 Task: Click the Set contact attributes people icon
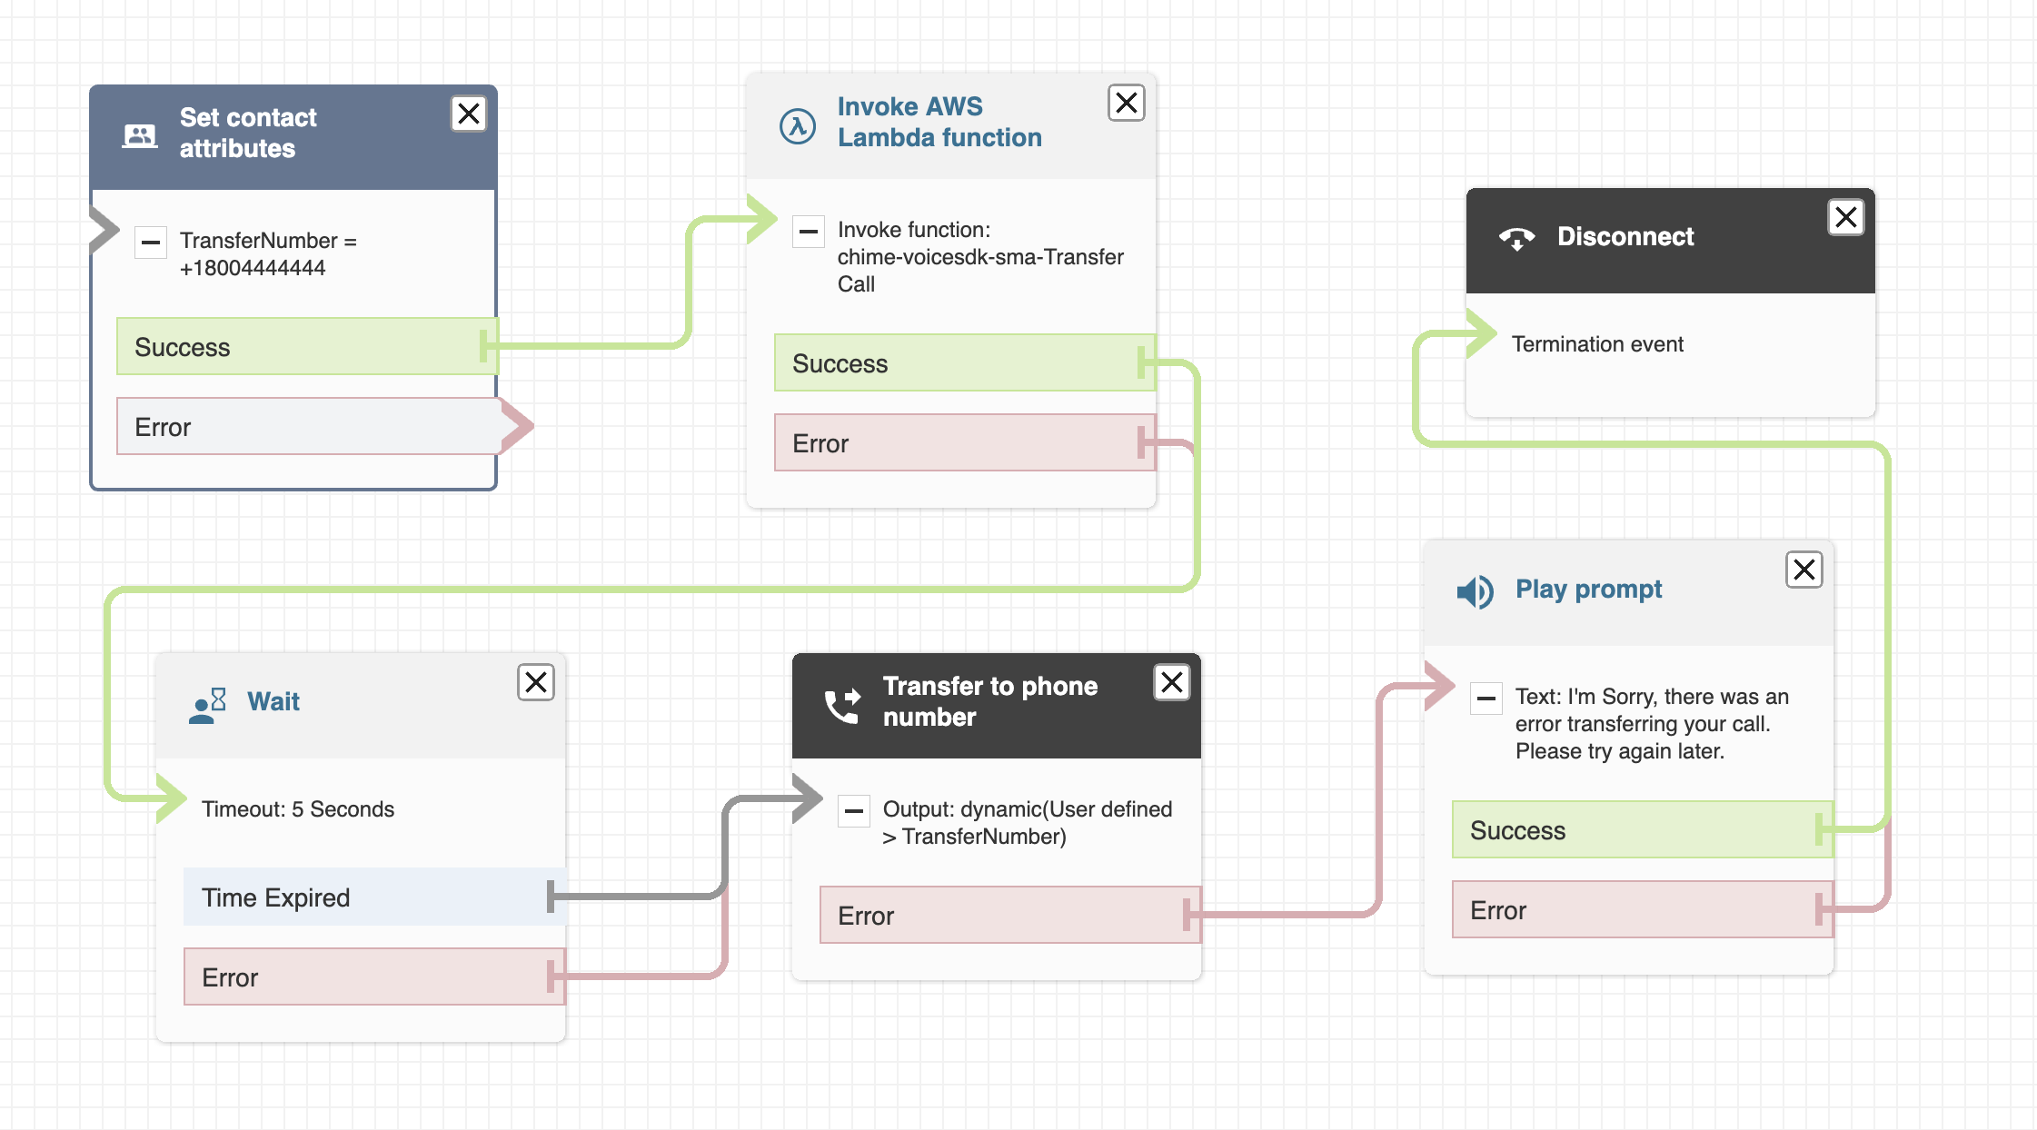click(x=139, y=135)
